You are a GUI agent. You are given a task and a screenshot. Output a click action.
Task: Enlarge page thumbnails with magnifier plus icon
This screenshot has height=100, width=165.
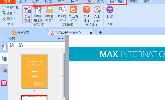click(x=12, y=45)
